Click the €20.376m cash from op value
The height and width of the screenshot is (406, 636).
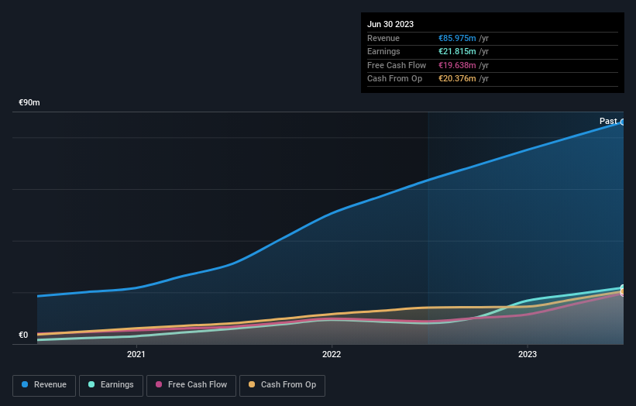pos(457,79)
